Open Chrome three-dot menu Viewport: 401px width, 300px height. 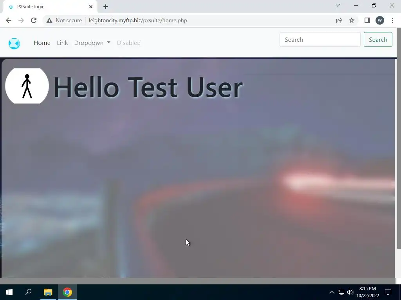[x=392, y=20]
